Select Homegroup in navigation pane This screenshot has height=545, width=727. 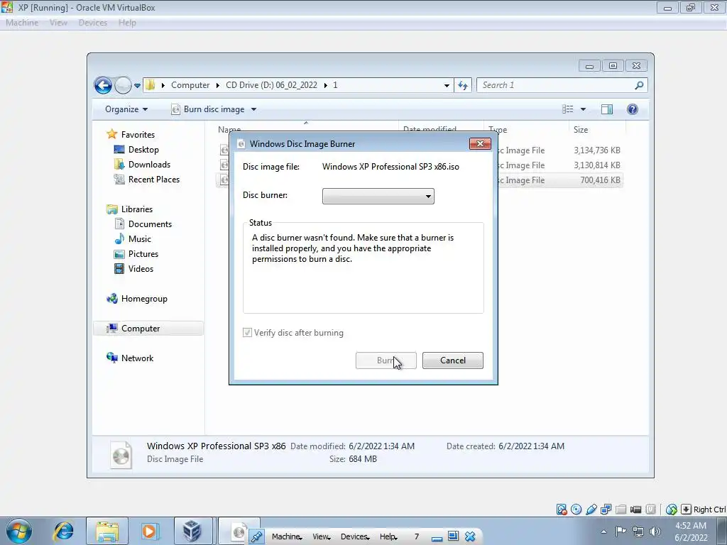(143, 299)
